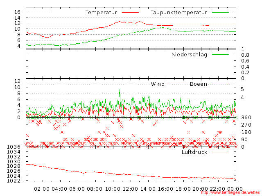The image size is (262, 196).
Task: Click the Luftdruck legend label
Action: [x=194, y=152]
